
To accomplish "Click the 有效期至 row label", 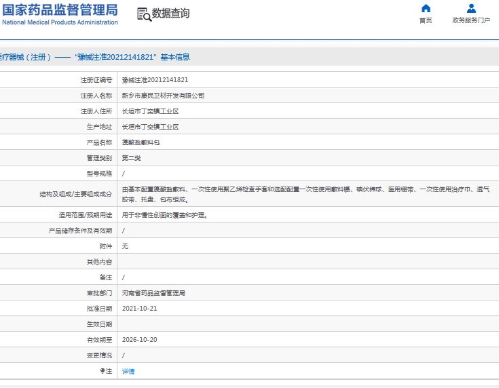I will (x=99, y=340).
